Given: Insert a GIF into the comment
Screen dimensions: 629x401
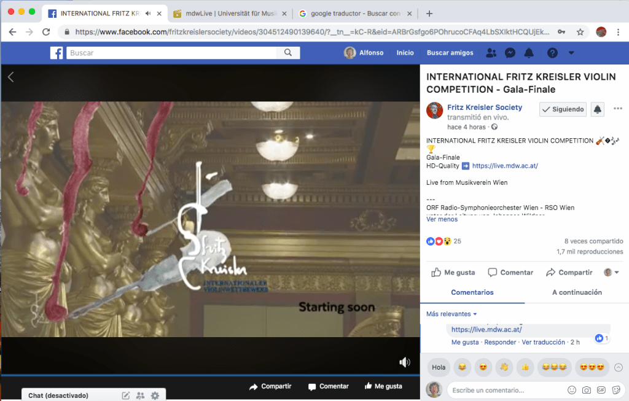Looking at the screenshot, I should point(601,390).
